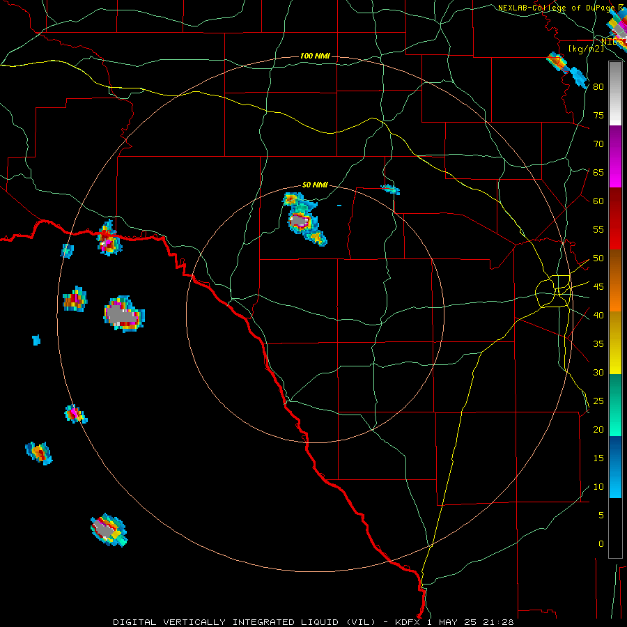Click the 5 value on the color scale

(601, 516)
